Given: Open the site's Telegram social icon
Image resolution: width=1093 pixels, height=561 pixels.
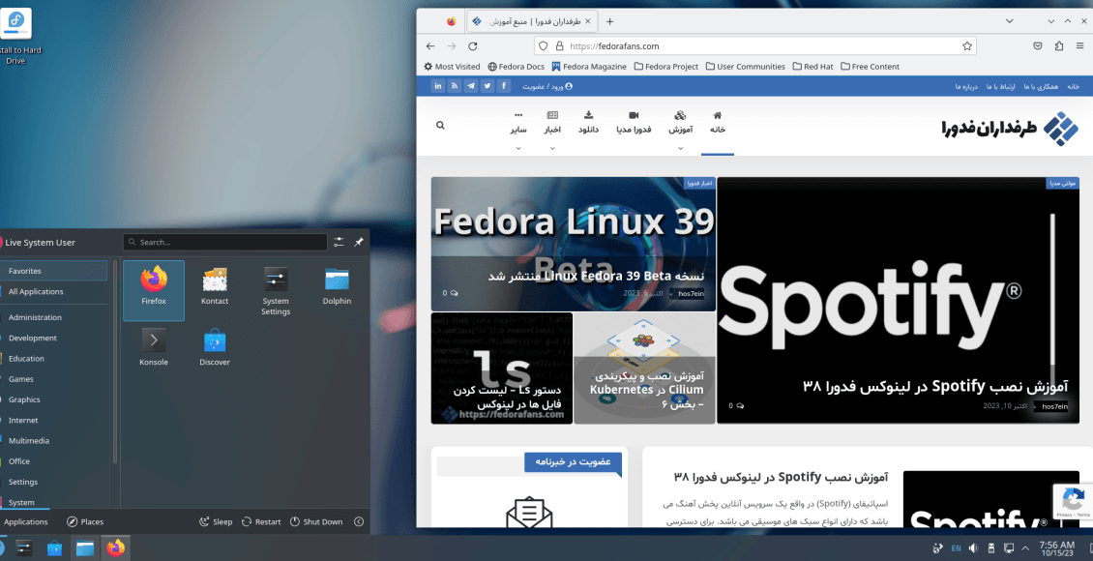Looking at the screenshot, I should (x=471, y=85).
